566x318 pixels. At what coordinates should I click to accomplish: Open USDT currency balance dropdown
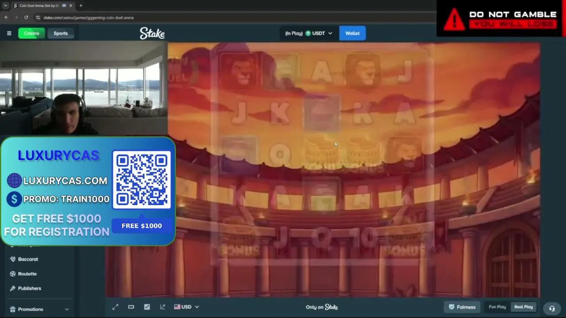(x=309, y=33)
